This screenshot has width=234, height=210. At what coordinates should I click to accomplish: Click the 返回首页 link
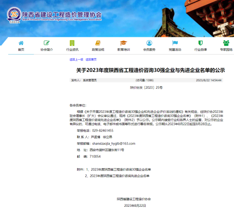[x=91, y=60]
